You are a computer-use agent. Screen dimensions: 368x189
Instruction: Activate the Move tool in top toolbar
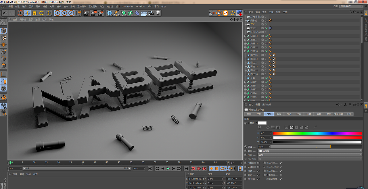click(28, 13)
